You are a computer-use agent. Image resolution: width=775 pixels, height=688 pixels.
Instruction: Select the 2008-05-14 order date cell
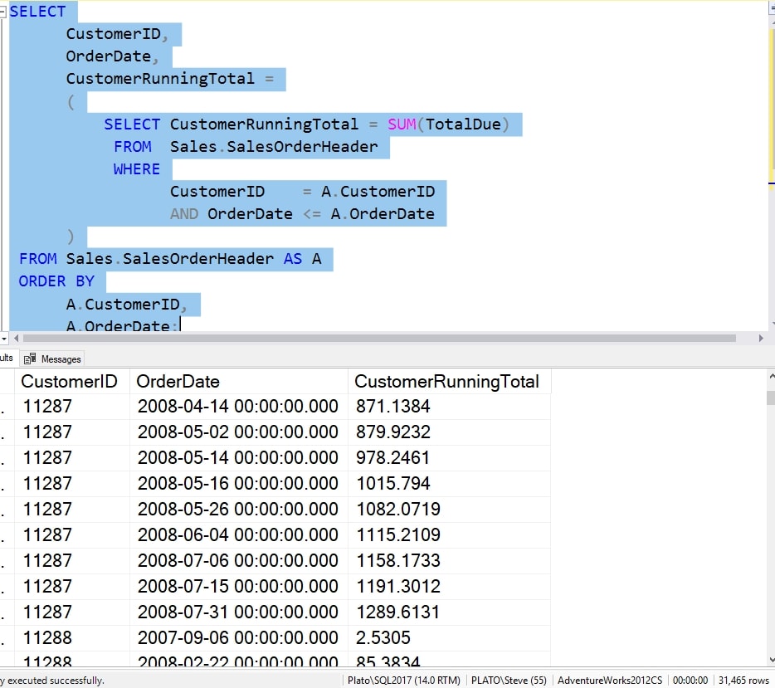click(238, 458)
